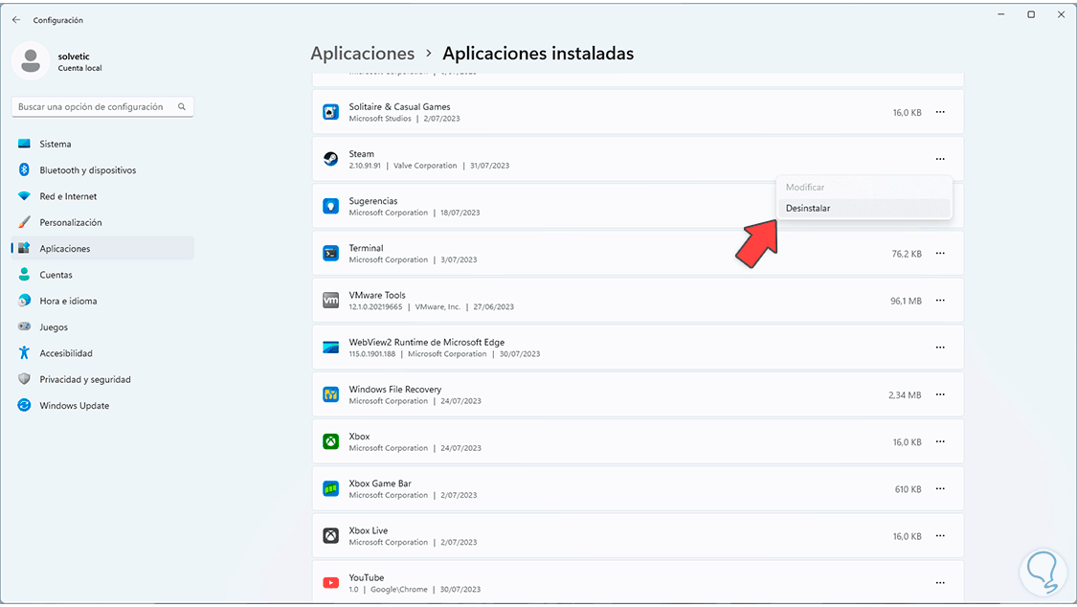Click the Windows File Recovery app icon
This screenshot has width=1077, height=607.
tap(331, 394)
